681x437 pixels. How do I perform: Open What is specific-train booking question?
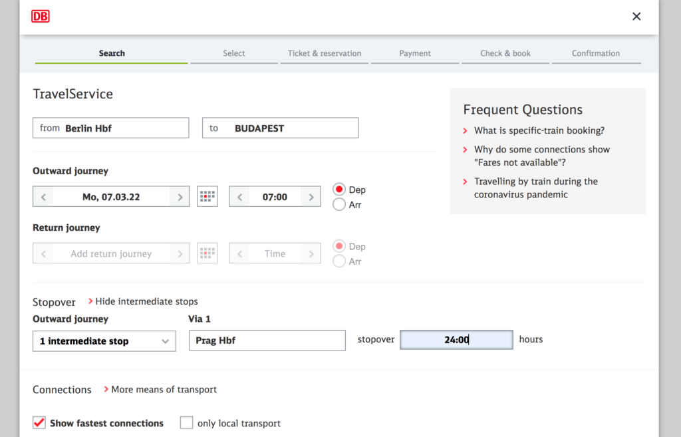click(x=539, y=131)
